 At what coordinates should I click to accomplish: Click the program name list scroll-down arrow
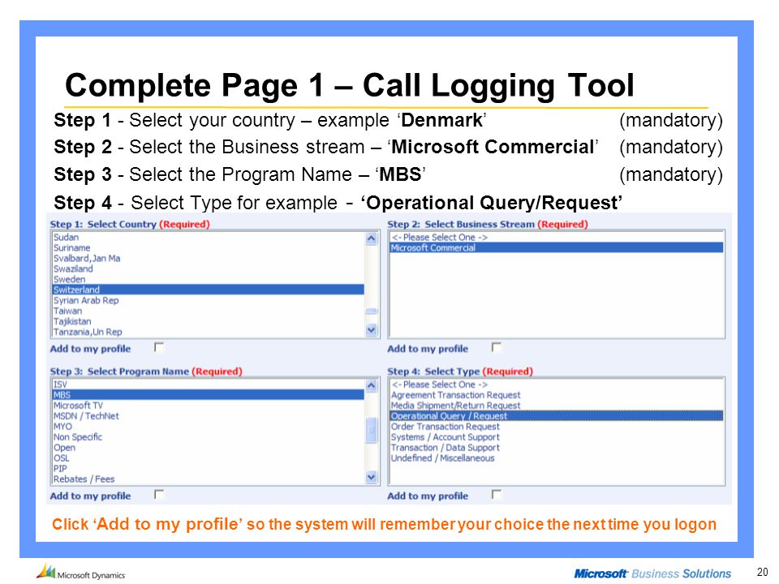tap(371, 477)
